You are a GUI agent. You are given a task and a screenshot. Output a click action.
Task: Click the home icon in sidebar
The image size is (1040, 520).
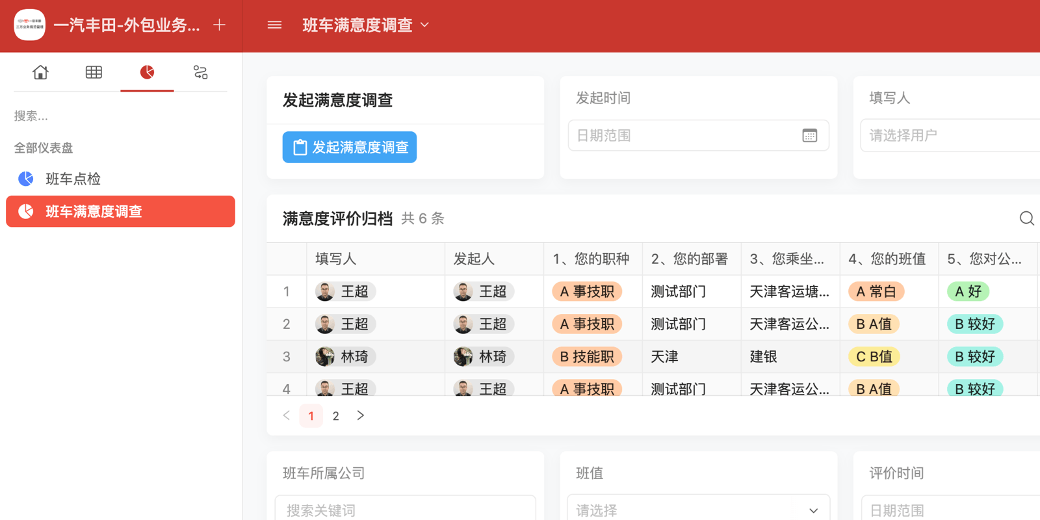click(40, 72)
